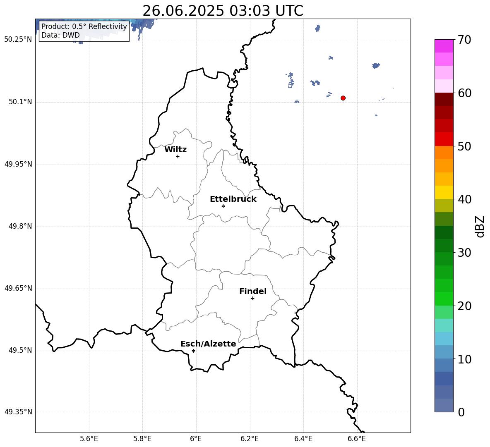The image size is (490, 447).
Task: Click the 0 tick label on colorbar
Action: [461, 412]
